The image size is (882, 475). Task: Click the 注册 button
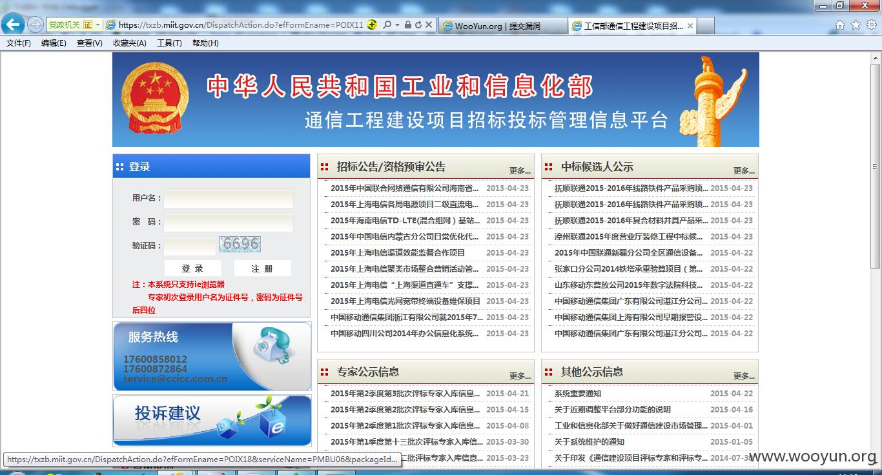coord(262,268)
